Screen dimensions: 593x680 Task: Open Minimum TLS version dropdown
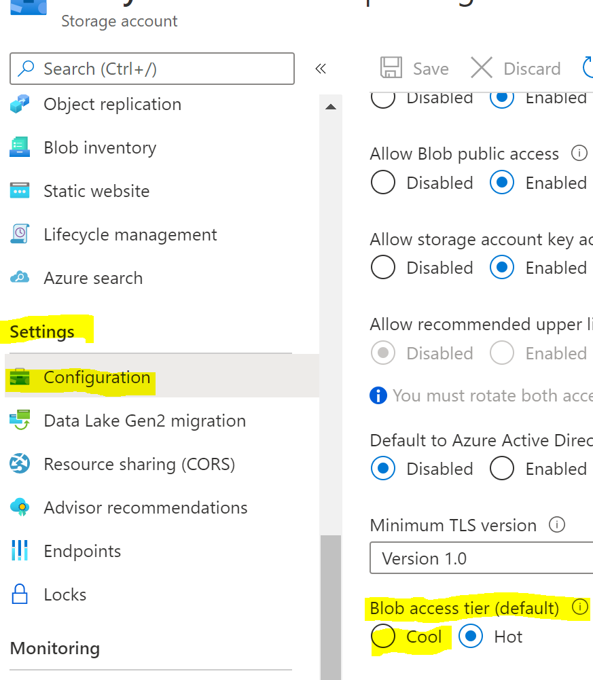pos(482,558)
